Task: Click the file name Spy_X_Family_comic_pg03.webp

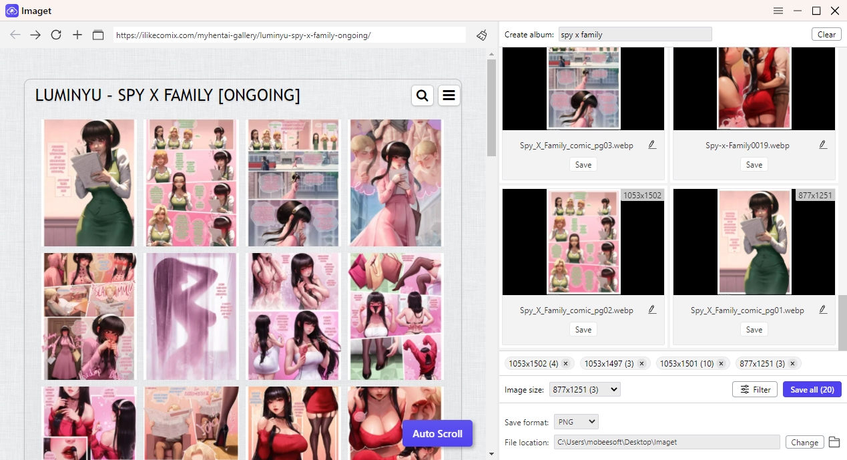Action: click(577, 146)
